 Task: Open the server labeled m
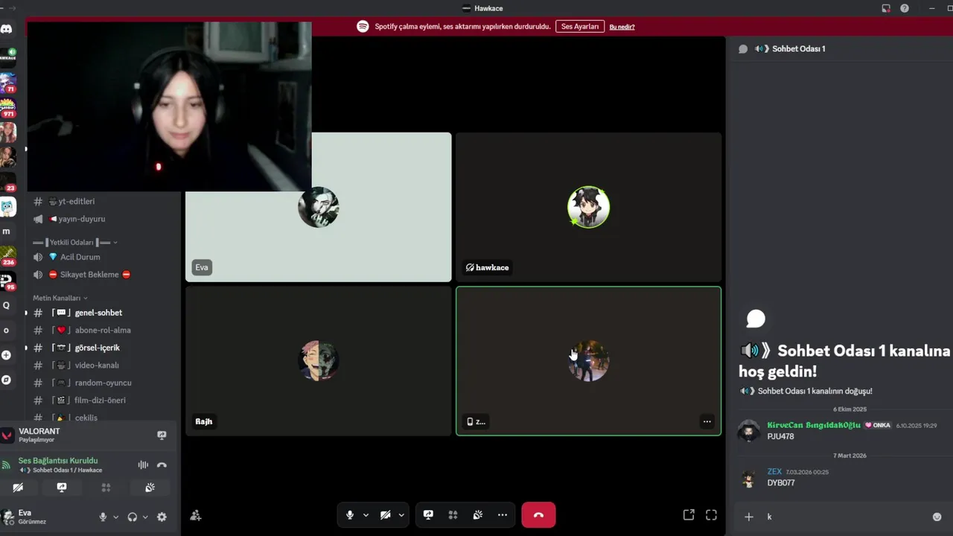click(7, 232)
